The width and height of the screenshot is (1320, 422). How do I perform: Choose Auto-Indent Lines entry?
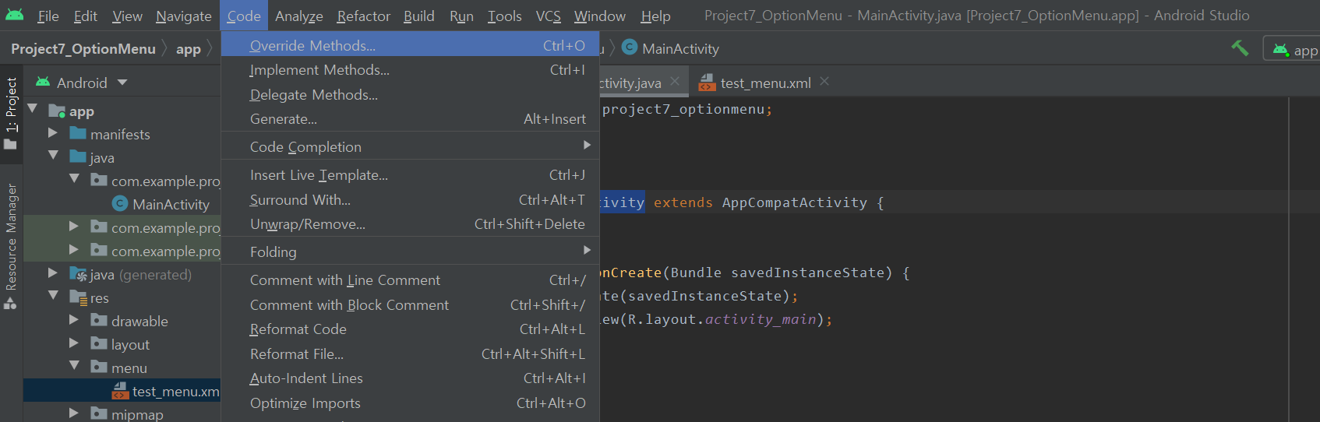click(410, 378)
